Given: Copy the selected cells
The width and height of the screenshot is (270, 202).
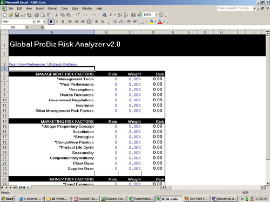Looking at the screenshot, I should [63, 15].
